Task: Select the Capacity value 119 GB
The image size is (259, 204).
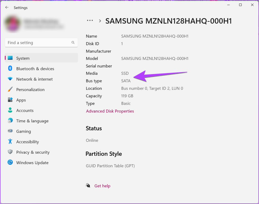Action: pos(127,96)
